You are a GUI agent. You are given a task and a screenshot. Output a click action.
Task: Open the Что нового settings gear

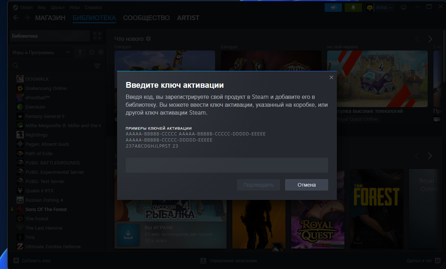(148, 39)
